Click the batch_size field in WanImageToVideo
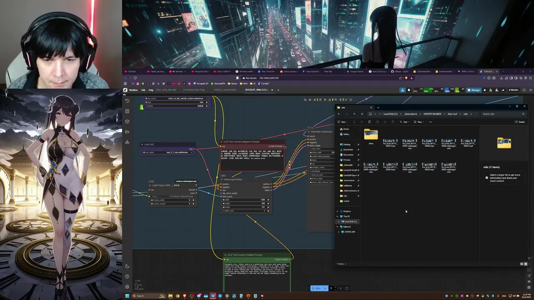Viewport: 534px width, 300px height. click(247, 211)
